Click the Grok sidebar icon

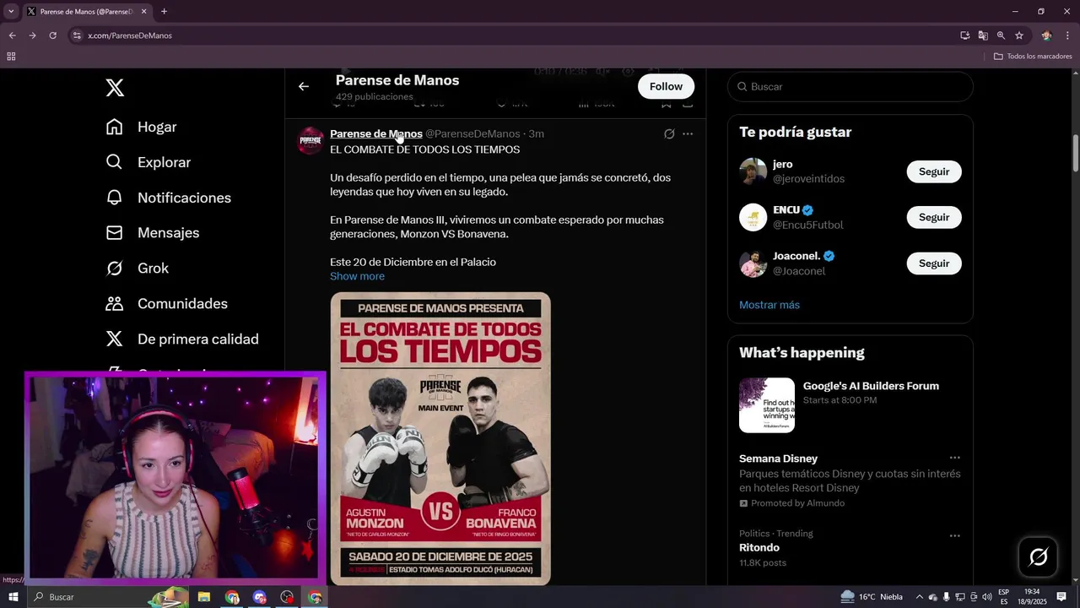[115, 269]
